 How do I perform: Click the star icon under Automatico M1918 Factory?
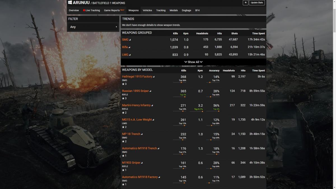pyautogui.click(x=123, y=184)
